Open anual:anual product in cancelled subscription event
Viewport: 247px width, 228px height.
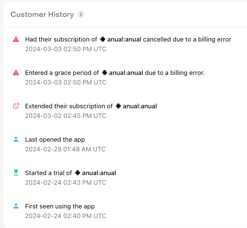point(124,39)
